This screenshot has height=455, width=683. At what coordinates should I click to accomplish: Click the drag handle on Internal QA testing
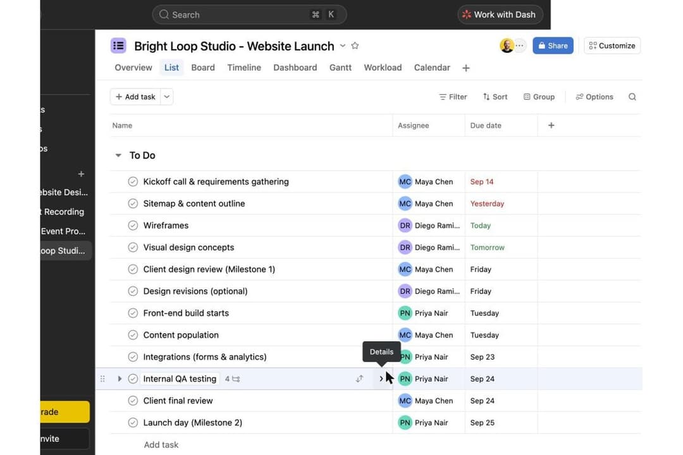[x=102, y=379]
